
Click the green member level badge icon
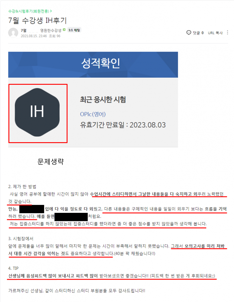64,30
